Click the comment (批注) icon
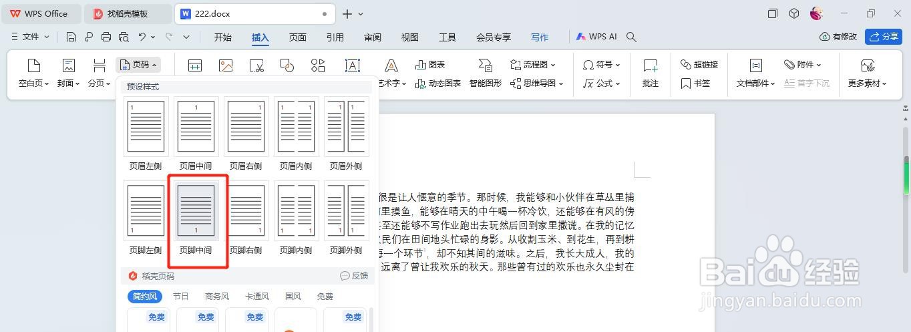911x332 pixels. coord(651,65)
